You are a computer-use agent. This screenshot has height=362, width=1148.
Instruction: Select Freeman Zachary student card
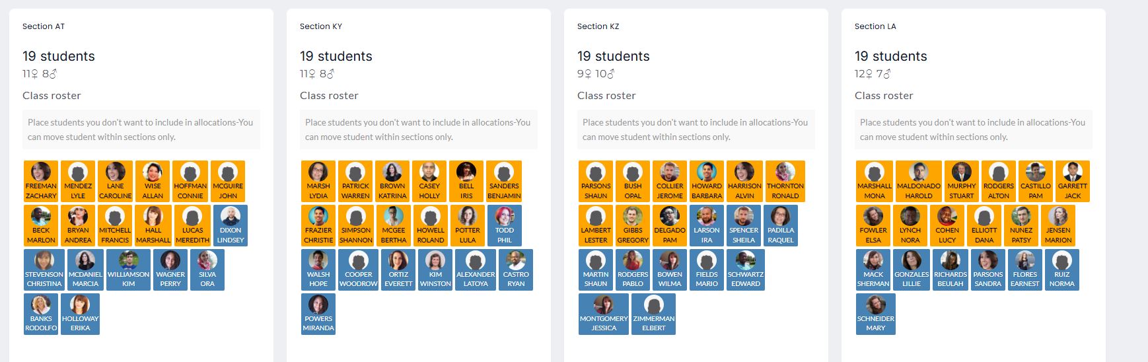click(41, 181)
